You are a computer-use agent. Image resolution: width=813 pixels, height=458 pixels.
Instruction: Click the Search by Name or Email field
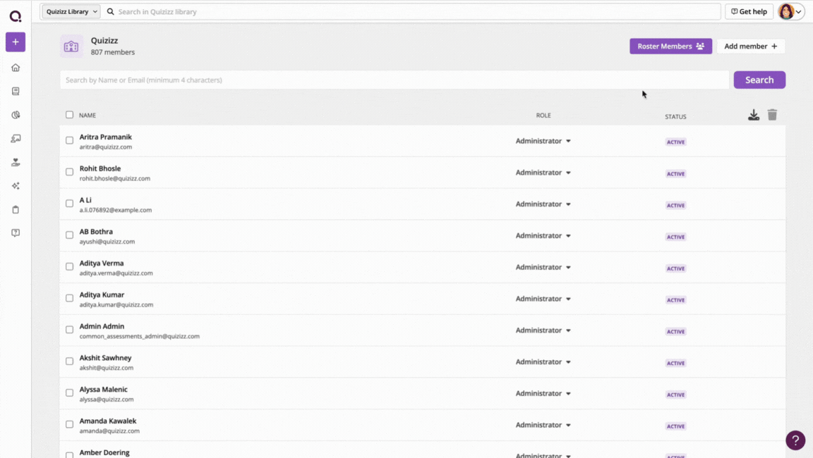click(395, 80)
